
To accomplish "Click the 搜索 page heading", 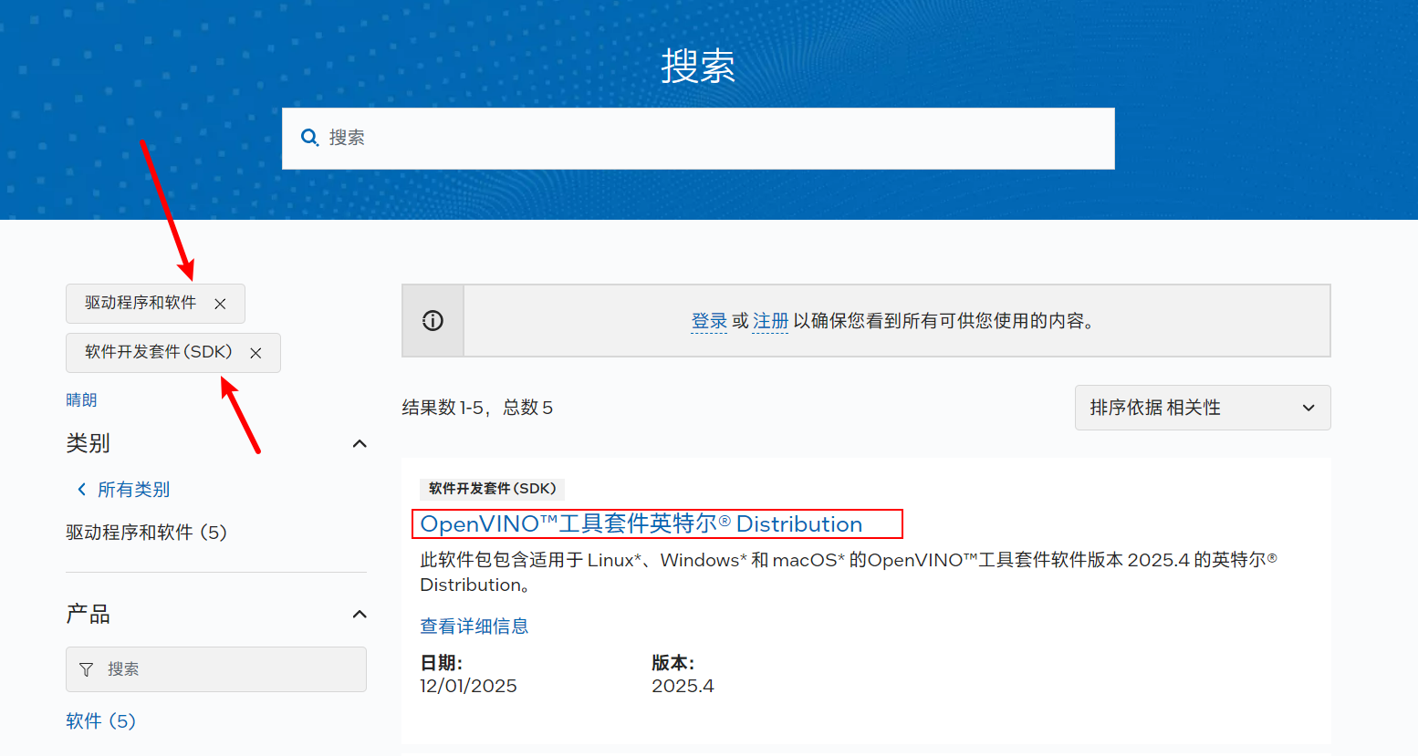I will point(698,67).
